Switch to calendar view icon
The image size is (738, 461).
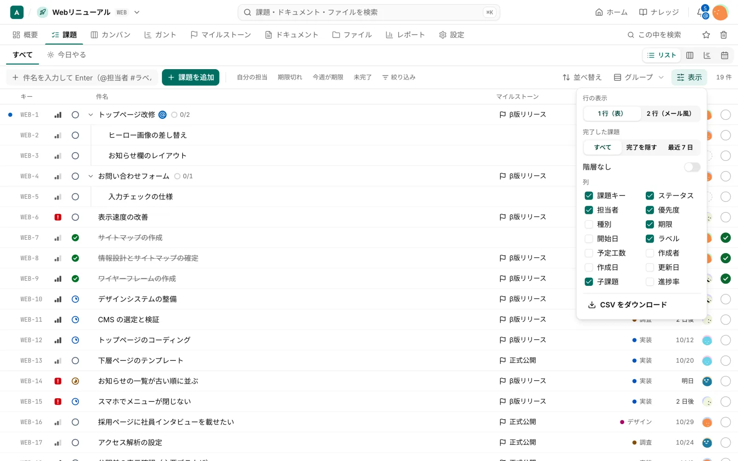pyautogui.click(x=725, y=55)
